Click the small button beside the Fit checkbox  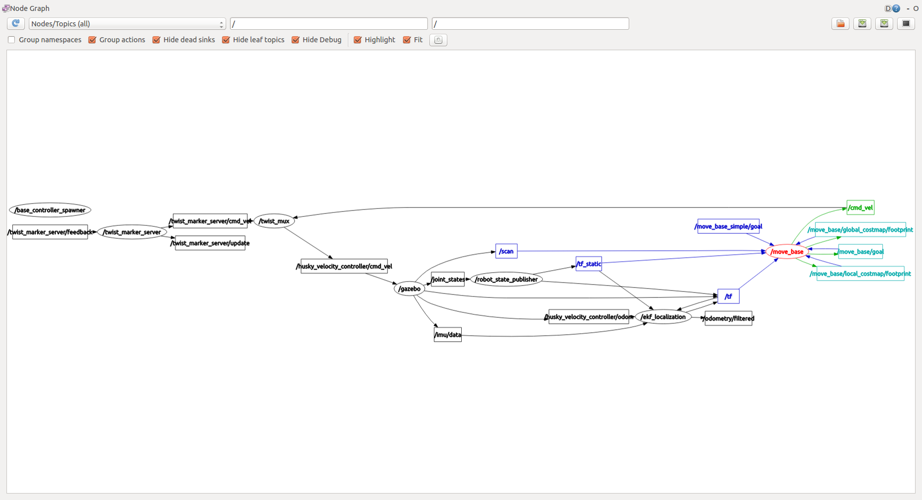[x=438, y=40]
